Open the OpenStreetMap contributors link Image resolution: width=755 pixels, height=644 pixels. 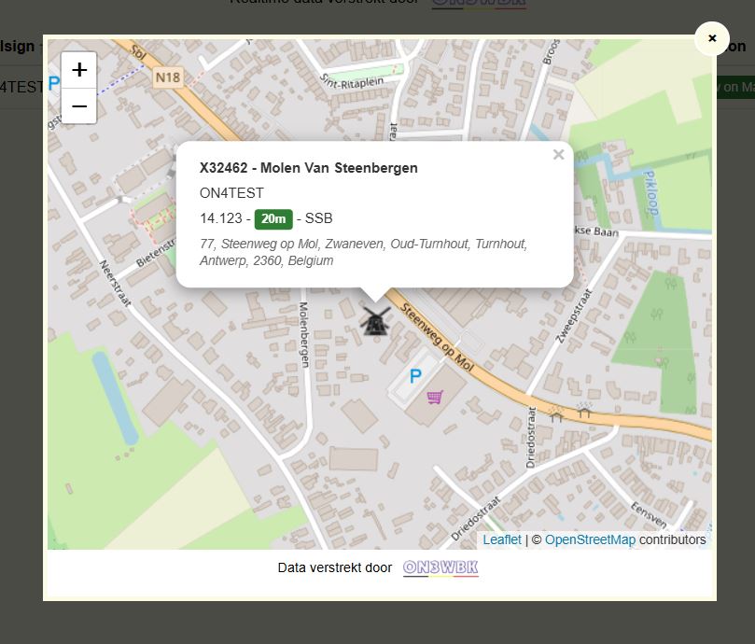[590, 539]
